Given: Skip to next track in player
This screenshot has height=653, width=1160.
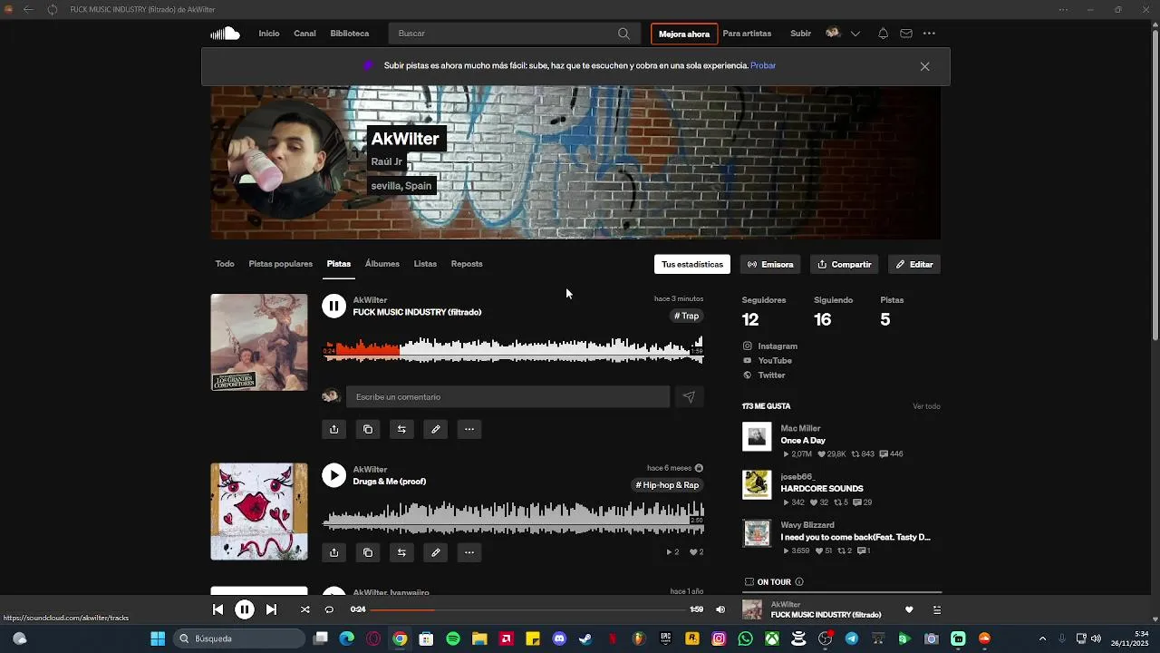Looking at the screenshot, I should pyautogui.click(x=271, y=609).
